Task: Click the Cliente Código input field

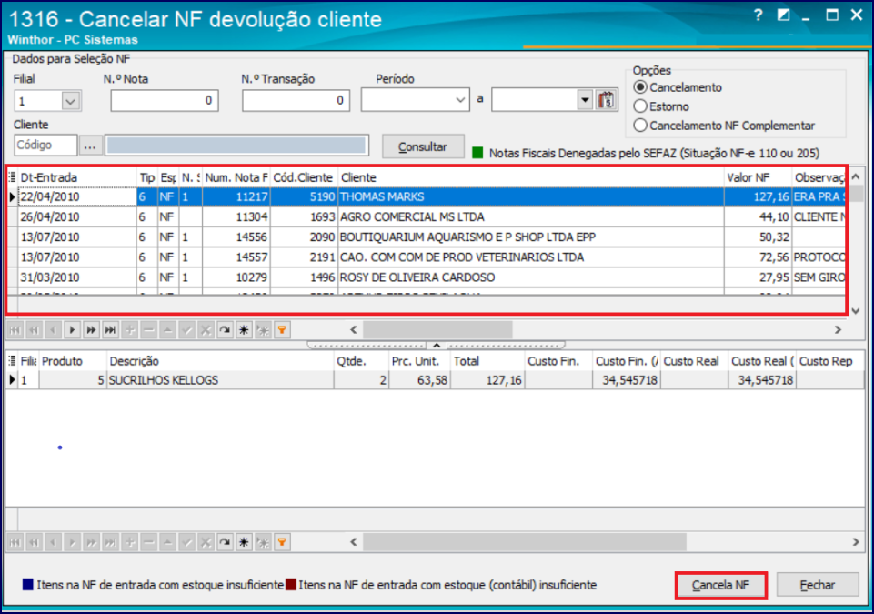Action: tap(45, 146)
